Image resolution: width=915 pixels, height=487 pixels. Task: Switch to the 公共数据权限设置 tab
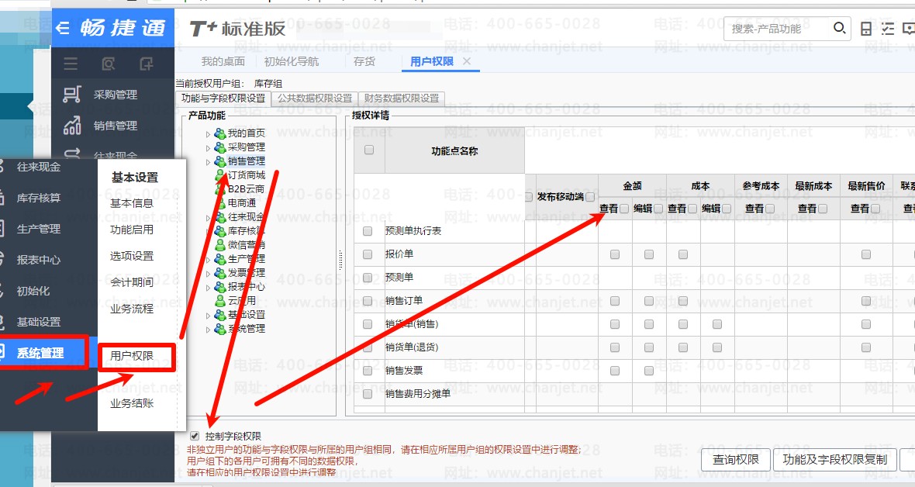coord(315,98)
